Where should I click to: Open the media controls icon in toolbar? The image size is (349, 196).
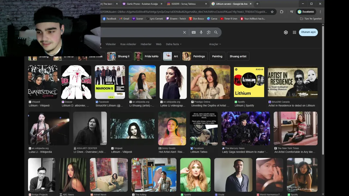[291, 12]
